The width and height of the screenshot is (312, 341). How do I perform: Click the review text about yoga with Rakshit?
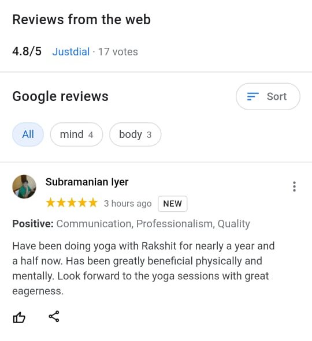coord(143,268)
